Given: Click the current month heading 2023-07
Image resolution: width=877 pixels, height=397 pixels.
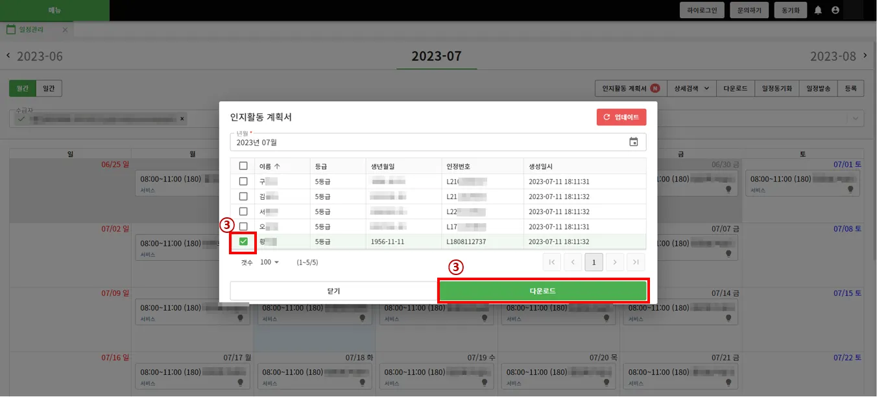Looking at the screenshot, I should (437, 56).
